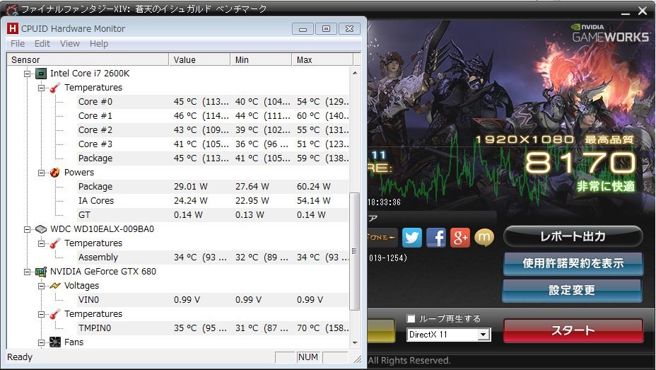
Task: Click the 使用許諾契約を表示 license button
Action: [573, 263]
